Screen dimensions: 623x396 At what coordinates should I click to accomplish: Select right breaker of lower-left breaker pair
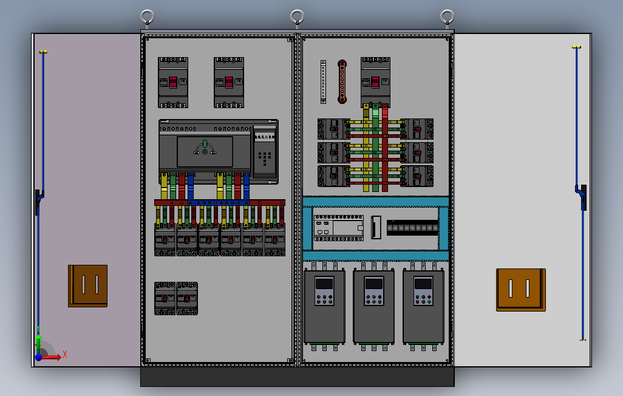[x=187, y=299]
